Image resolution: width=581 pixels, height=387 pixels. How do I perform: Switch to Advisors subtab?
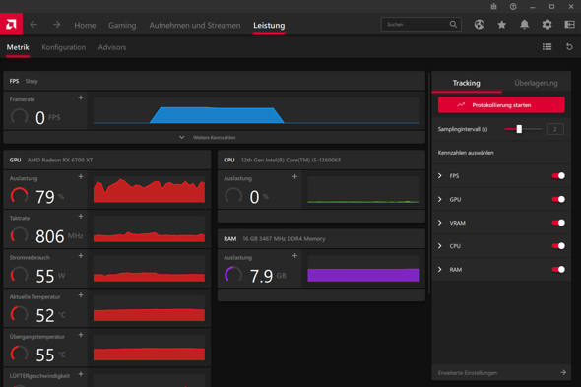(x=112, y=47)
